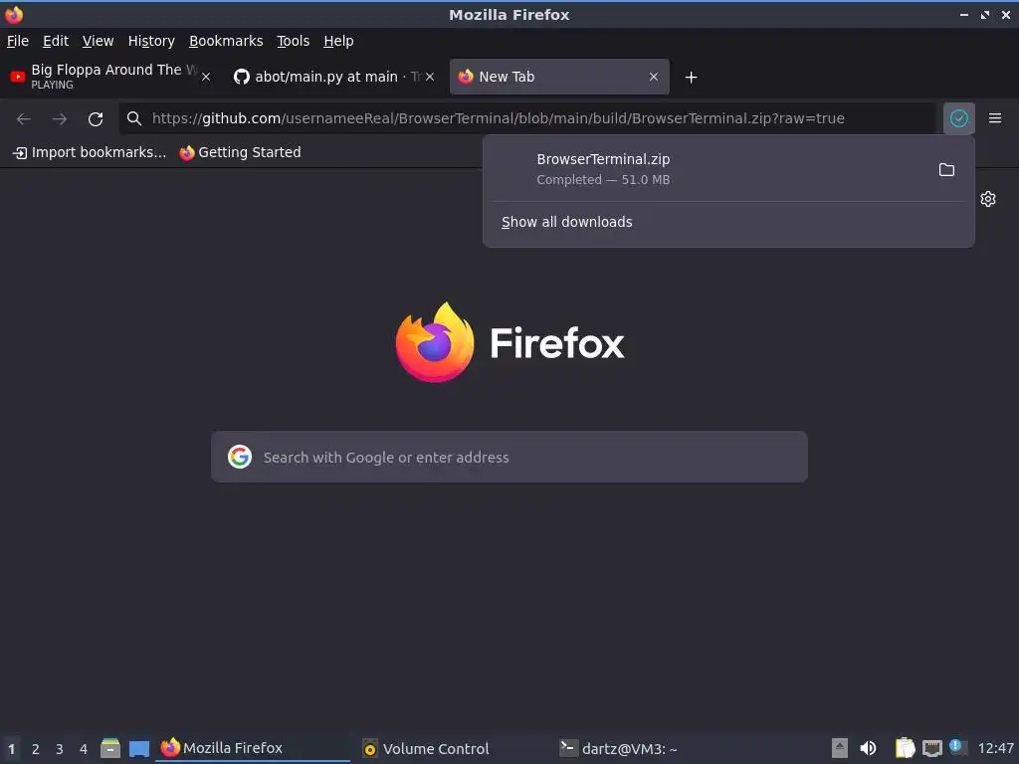1019x764 pixels.
Task: Click the Completed — 51.0 MB status text
Action: (603, 180)
